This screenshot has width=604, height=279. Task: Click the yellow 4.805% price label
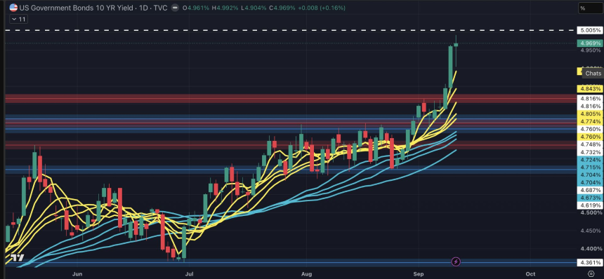point(590,114)
